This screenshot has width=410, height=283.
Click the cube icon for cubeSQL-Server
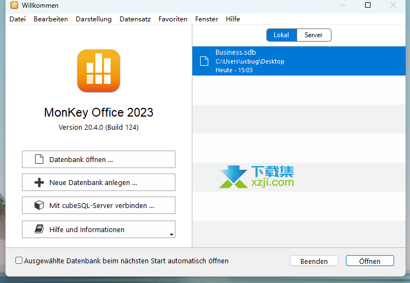click(x=39, y=205)
